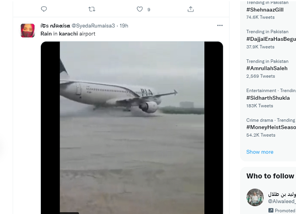Open trending hashtag #SidharthShukla
Image resolution: width=296 pixels, height=214 pixels.
(x=268, y=98)
